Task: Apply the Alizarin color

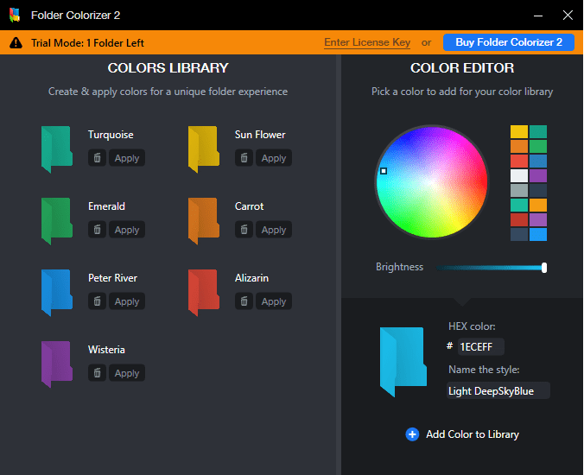Action: 273,301
